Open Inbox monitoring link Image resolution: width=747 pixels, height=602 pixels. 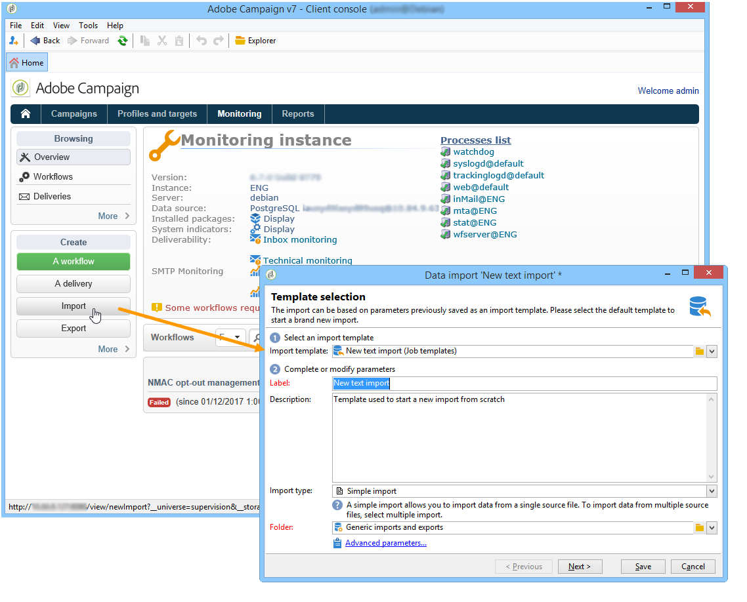click(300, 240)
